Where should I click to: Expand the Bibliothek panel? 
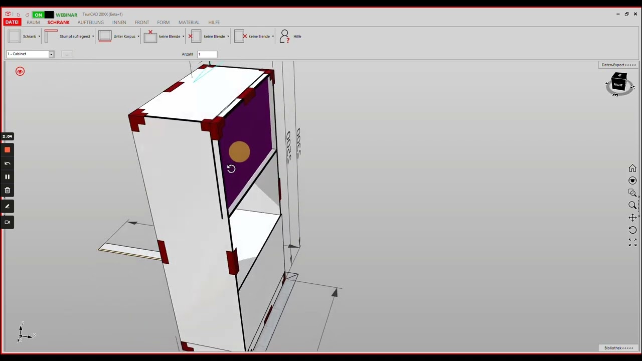pyautogui.click(x=619, y=348)
